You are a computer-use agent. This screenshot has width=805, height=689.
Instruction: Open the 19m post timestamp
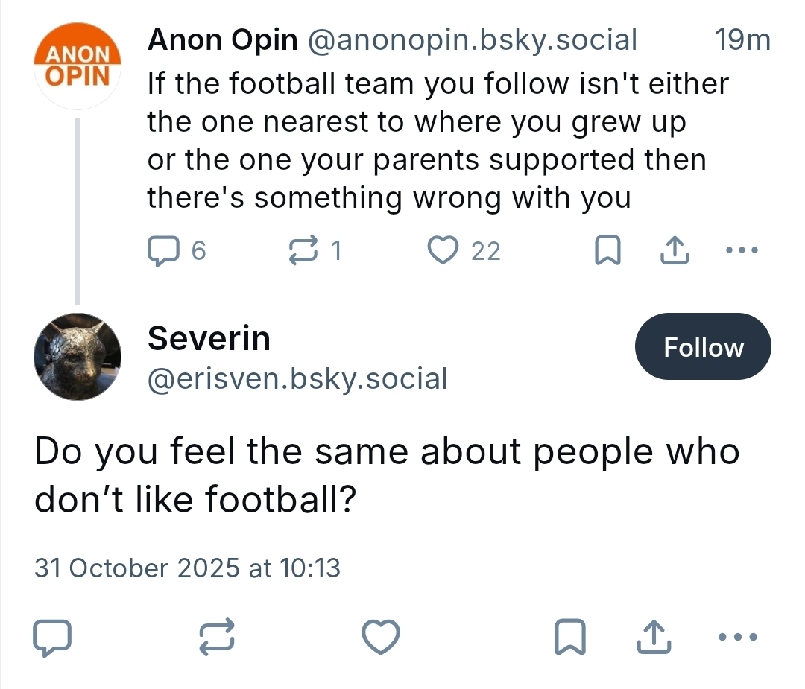click(x=742, y=40)
